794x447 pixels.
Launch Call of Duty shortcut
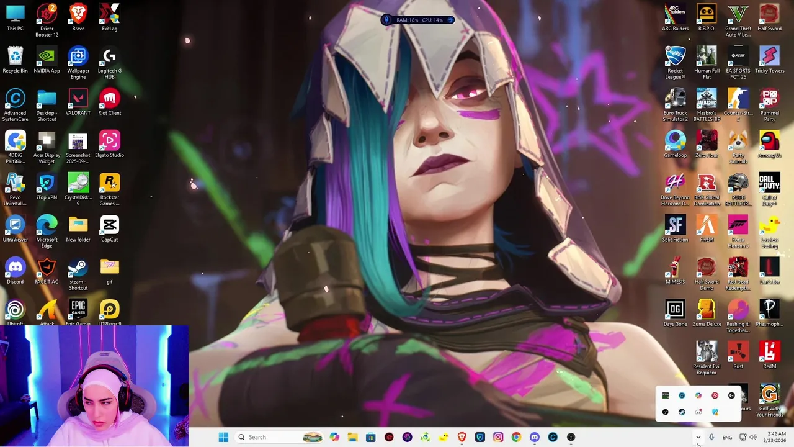click(769, 190)
